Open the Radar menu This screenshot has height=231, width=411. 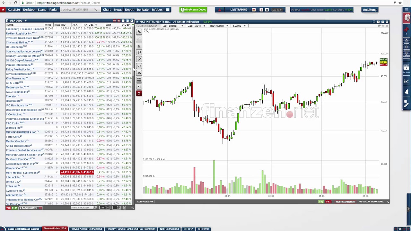[x=53, y=10]
